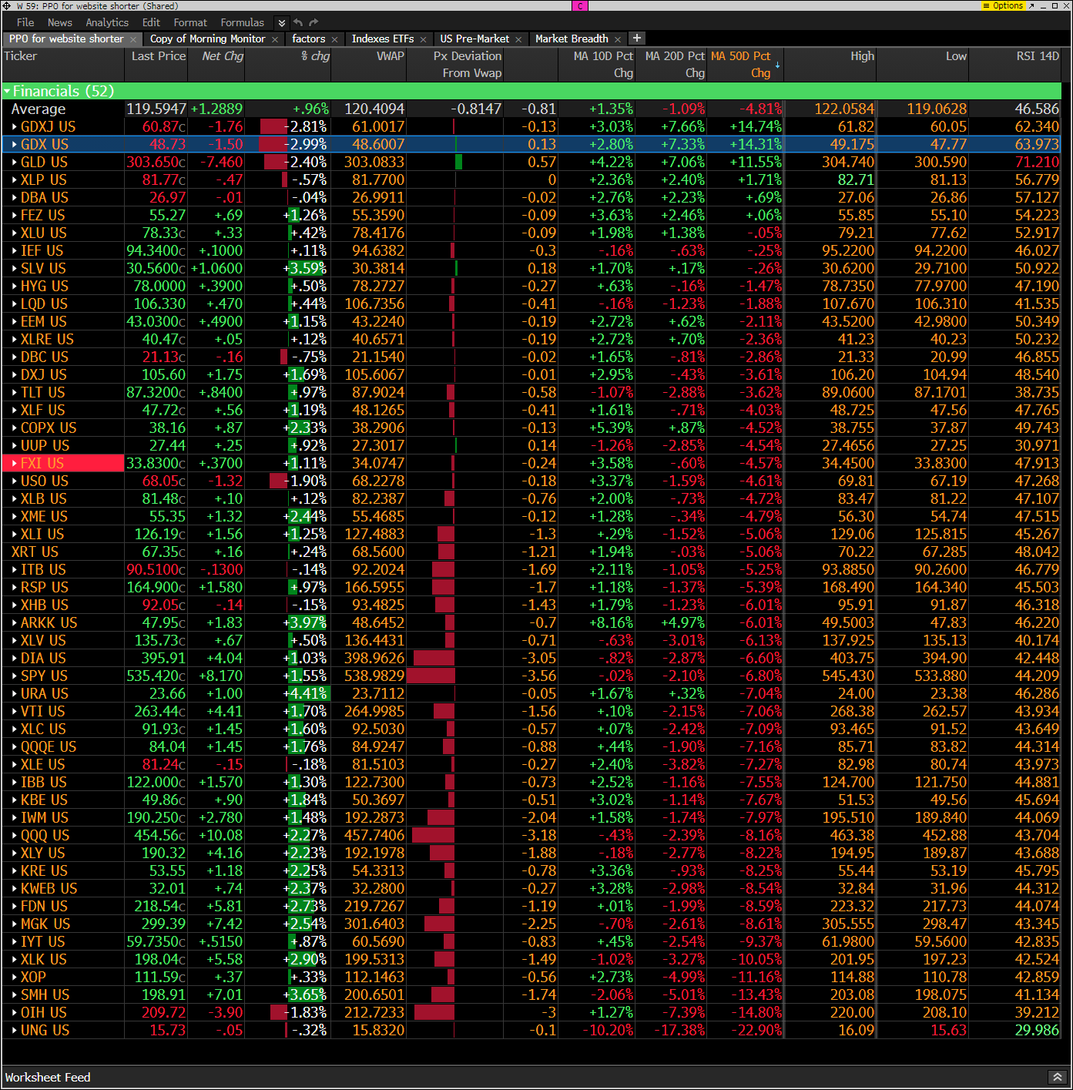Expand the SMH US row triangle
This screenshot has height=1090, width=1073.
coord(15,995)
